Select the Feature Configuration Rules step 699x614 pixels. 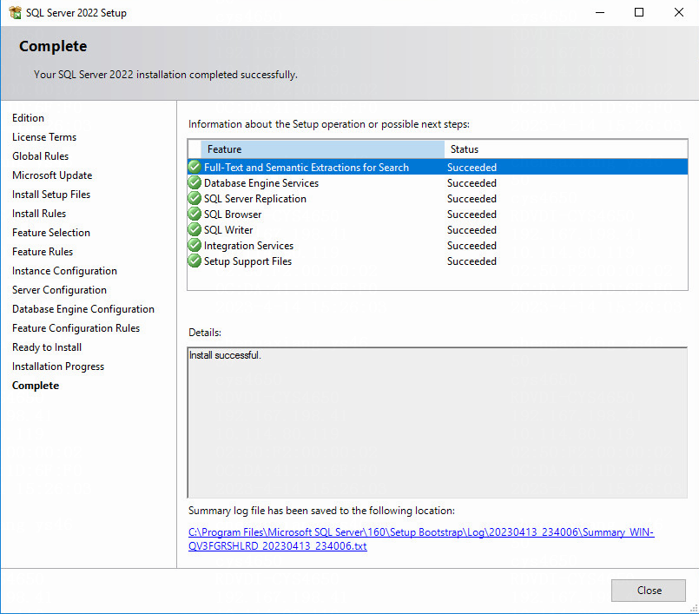[76, 328]
